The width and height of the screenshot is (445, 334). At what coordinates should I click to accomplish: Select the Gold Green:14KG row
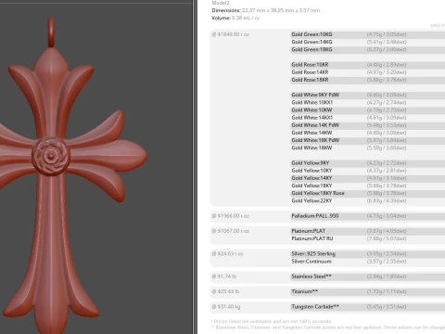point(368,42)
